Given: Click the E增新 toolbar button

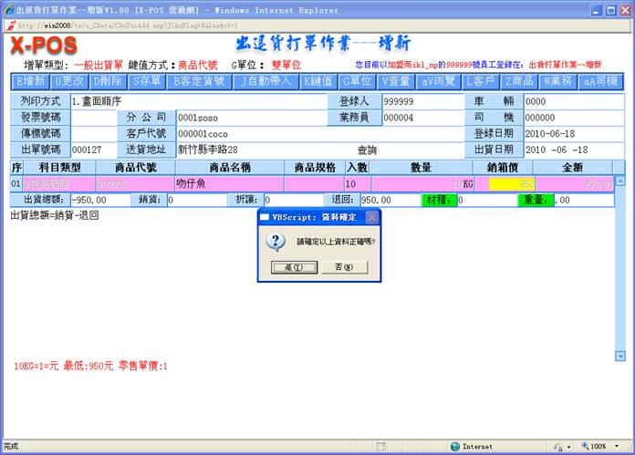Looking at the screenshot, I should (30, 81).
